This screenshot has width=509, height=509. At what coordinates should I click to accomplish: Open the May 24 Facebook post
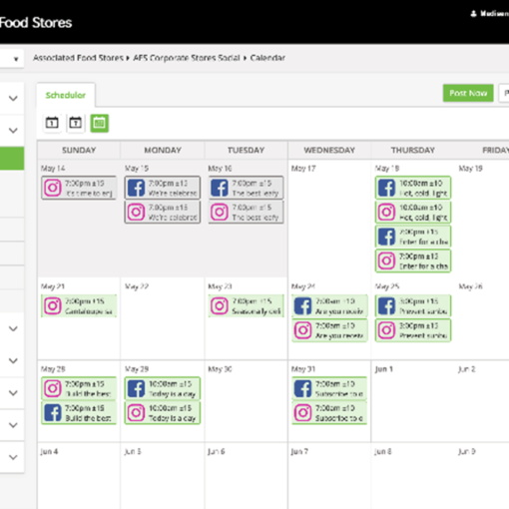tap(329, 305)
